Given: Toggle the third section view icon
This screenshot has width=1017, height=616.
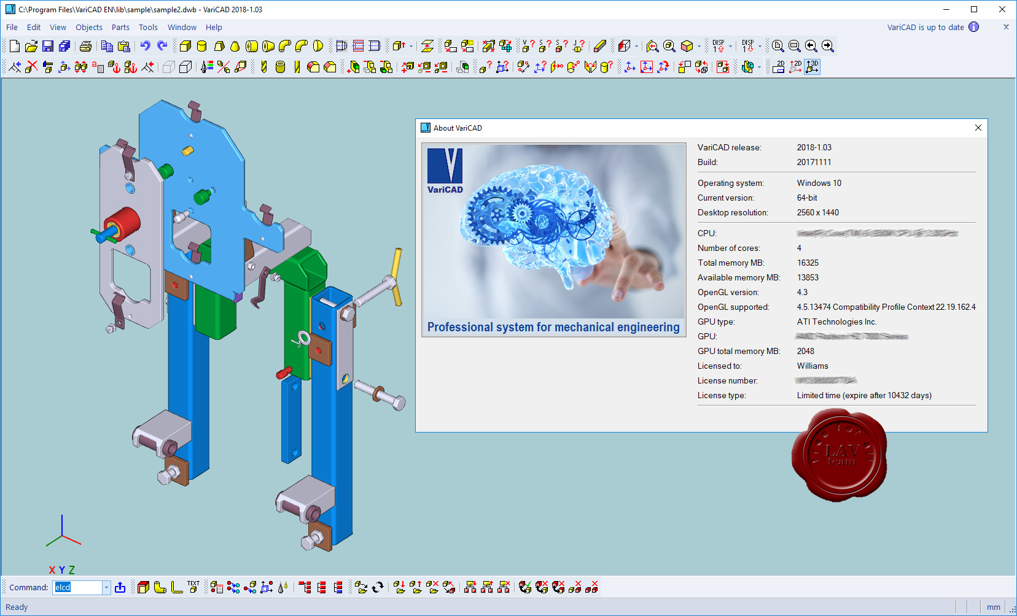Looking at the screenshot, I should [375, 46].
